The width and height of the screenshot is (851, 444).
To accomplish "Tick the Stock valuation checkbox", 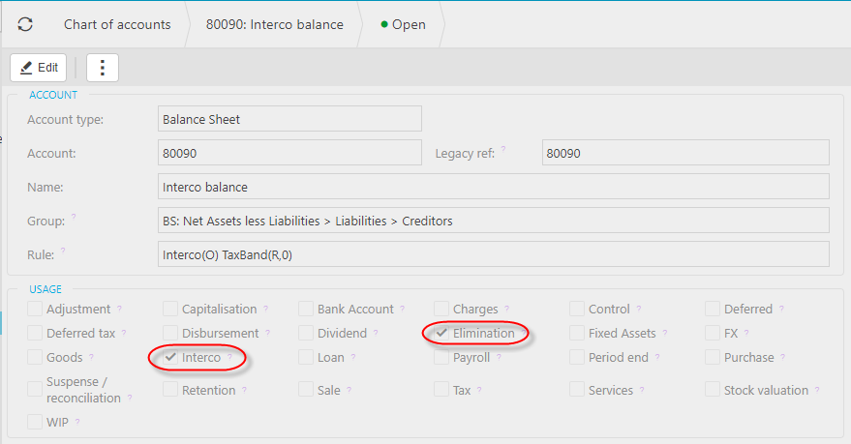I will click(713, 391).
